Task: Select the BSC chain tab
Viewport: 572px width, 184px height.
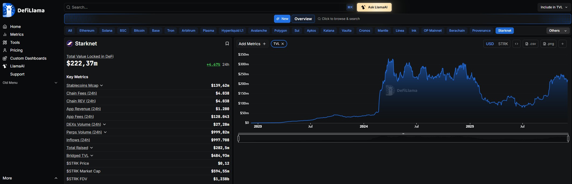Action: [123, 31]
